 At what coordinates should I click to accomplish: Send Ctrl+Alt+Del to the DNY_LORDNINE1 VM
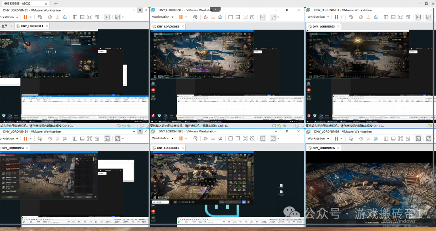[40, 17]
